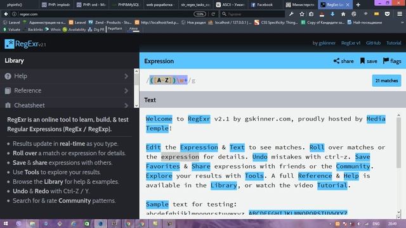The height and width of the screenshot is (228, 406).
Task: Click the highlighted match 'Community'
Action: coord(353,166)
